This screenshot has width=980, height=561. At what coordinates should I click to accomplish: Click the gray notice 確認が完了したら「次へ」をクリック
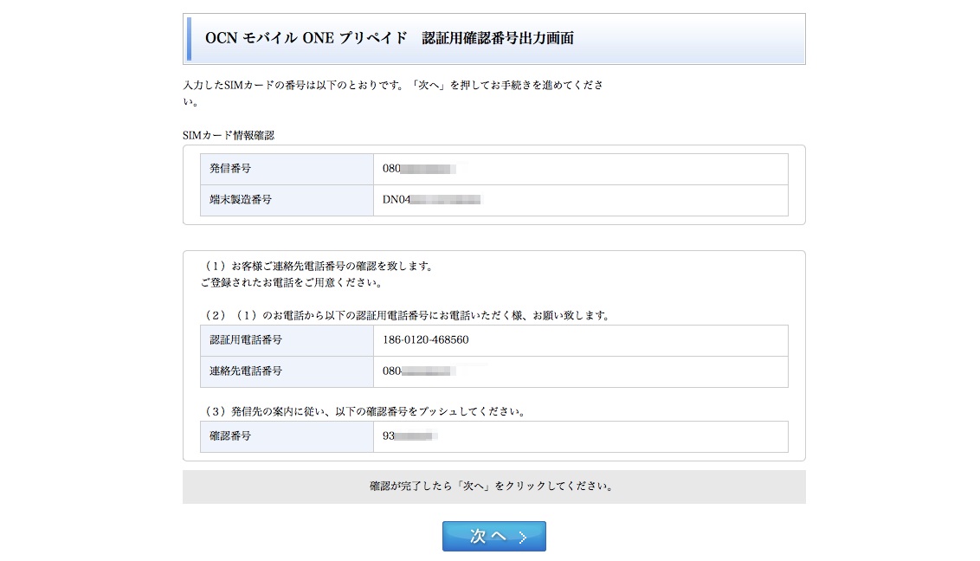pos(493,486)
